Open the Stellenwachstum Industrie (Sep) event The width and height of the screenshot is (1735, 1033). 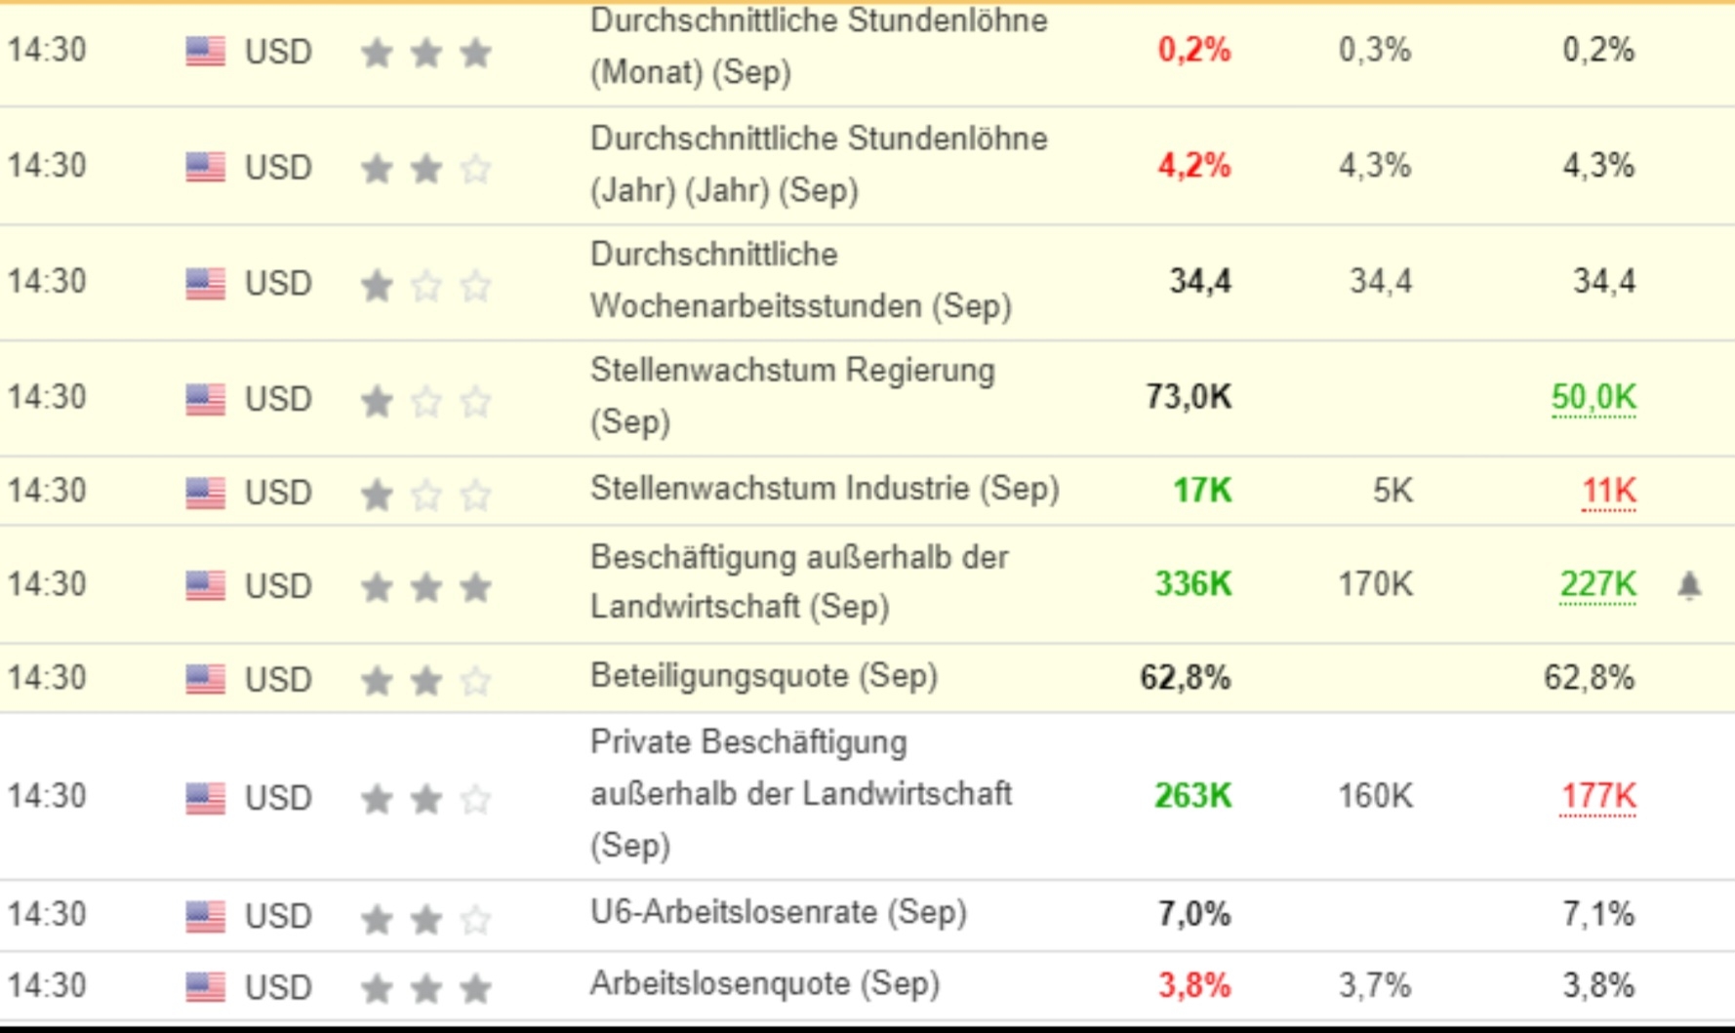pos(824,489)
